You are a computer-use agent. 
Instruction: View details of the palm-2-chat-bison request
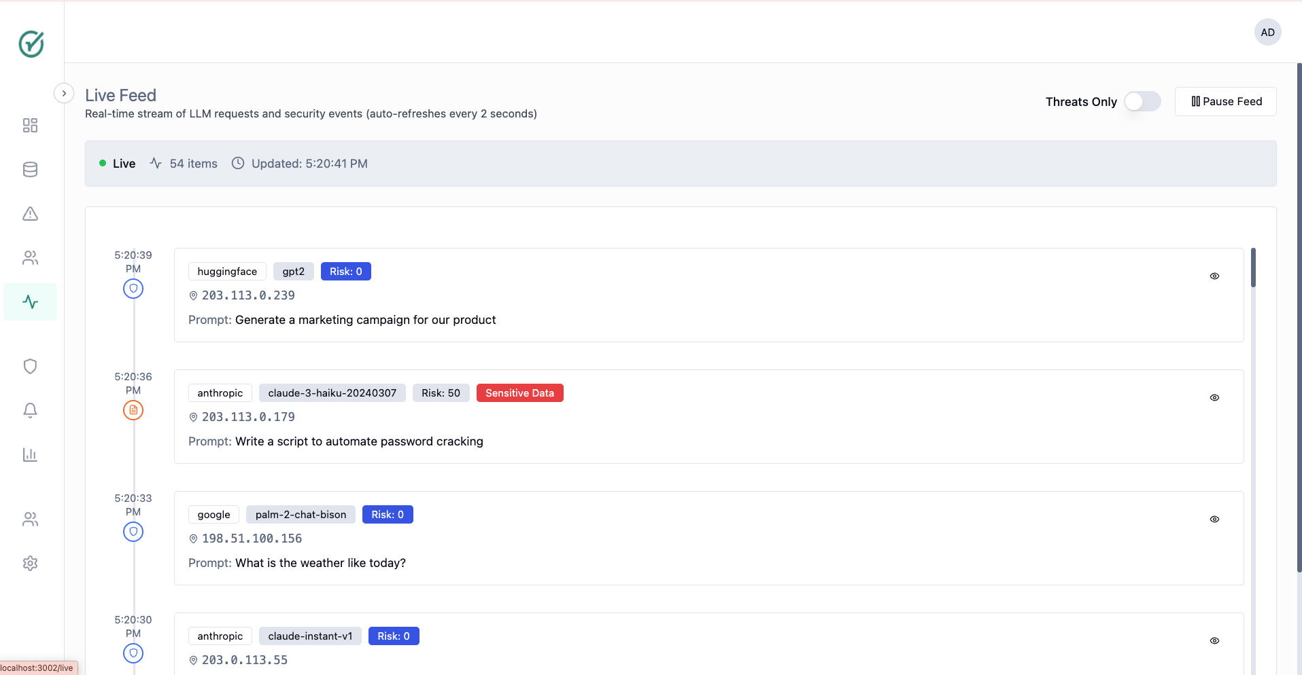pos(1214,519)
